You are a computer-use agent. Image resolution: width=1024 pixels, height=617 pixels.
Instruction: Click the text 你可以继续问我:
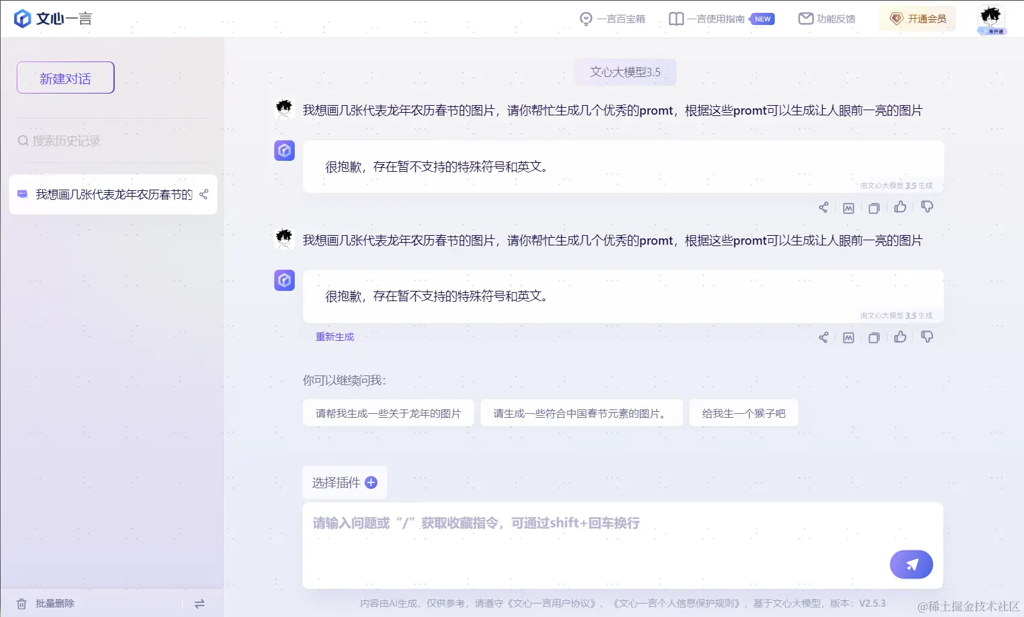point(344,381)
